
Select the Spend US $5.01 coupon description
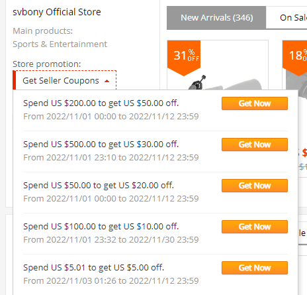click(x=93, y=268)
